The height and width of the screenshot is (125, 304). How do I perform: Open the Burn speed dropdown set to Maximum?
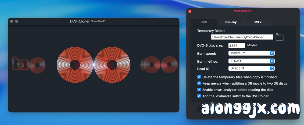pyautogui.click(x=251, y=53)
